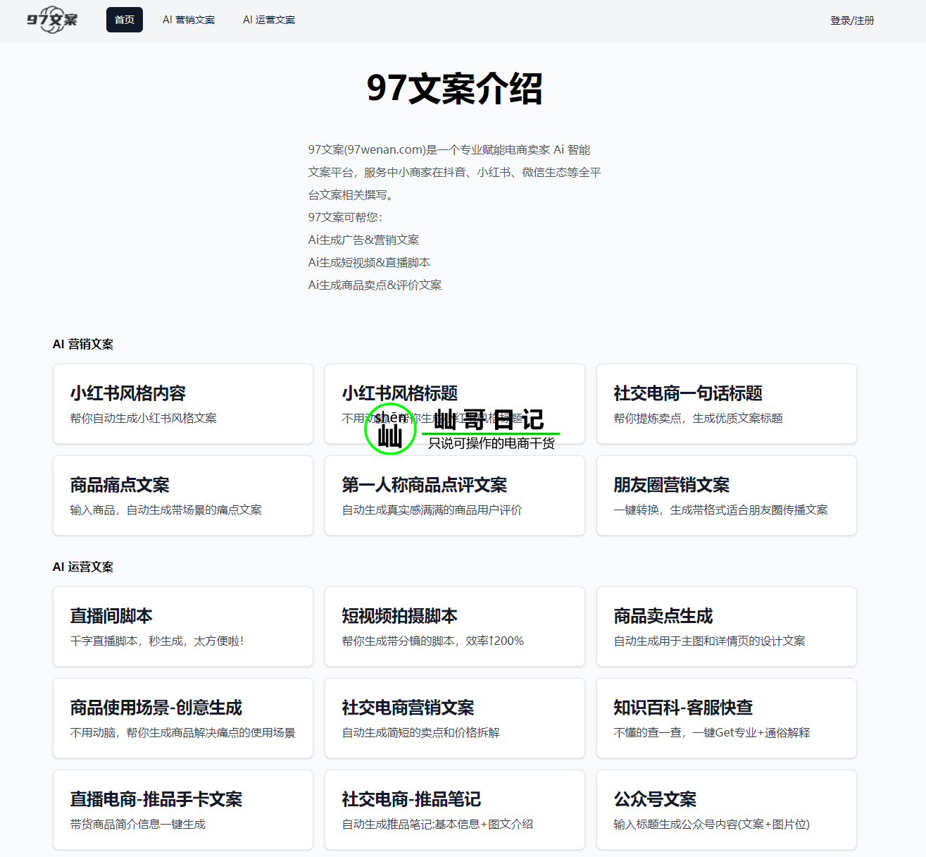Click the text Ai生成短视频&直播脚本
Screen dimensions: 926x857
click(369, 262)
